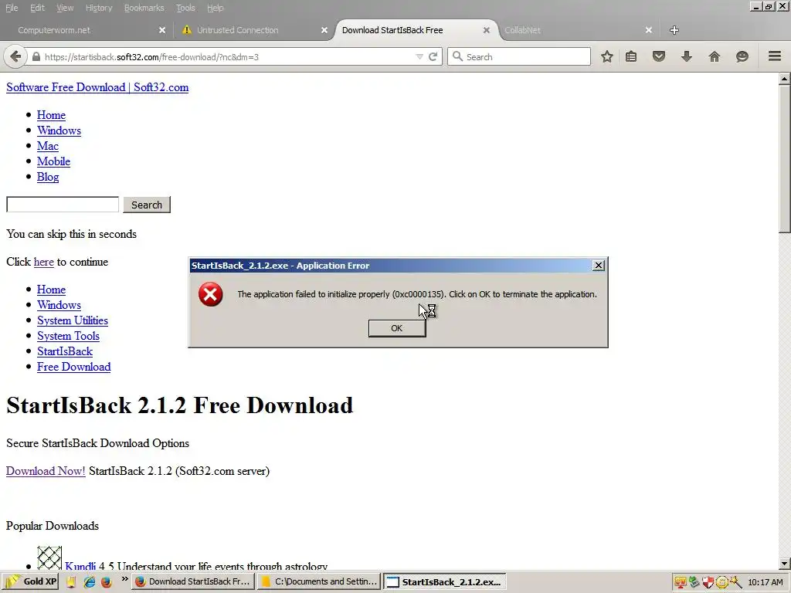The width and height of the screenshot is (791, 593).
Task: Open the System Tools link
Action: (68, 336)
